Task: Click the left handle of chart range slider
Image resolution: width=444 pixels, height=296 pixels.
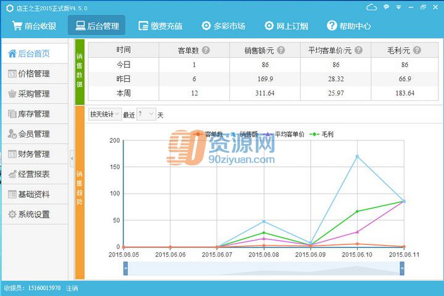Action: (x=125, y=268)
